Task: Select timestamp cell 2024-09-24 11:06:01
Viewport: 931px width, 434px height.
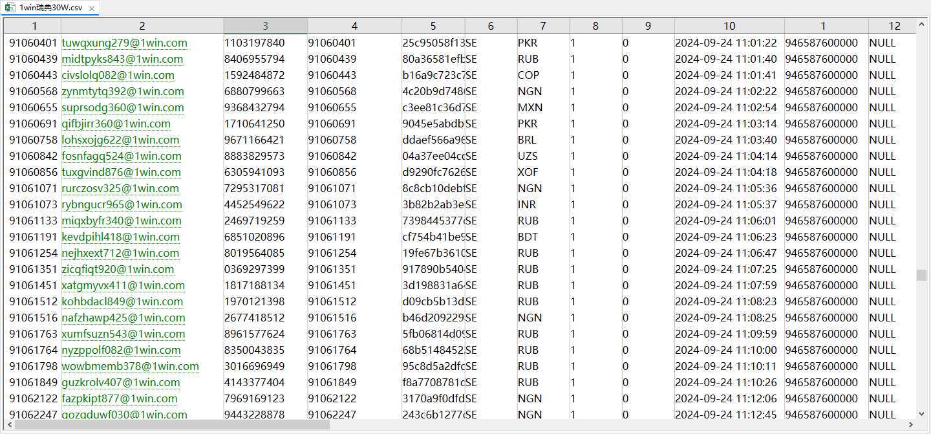Action: click(729, 221)
